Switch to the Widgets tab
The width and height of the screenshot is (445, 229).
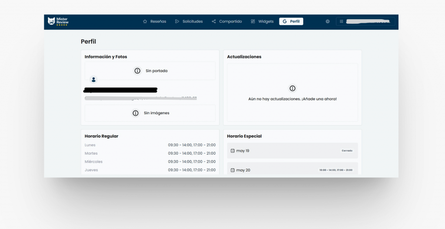point(262,21)
